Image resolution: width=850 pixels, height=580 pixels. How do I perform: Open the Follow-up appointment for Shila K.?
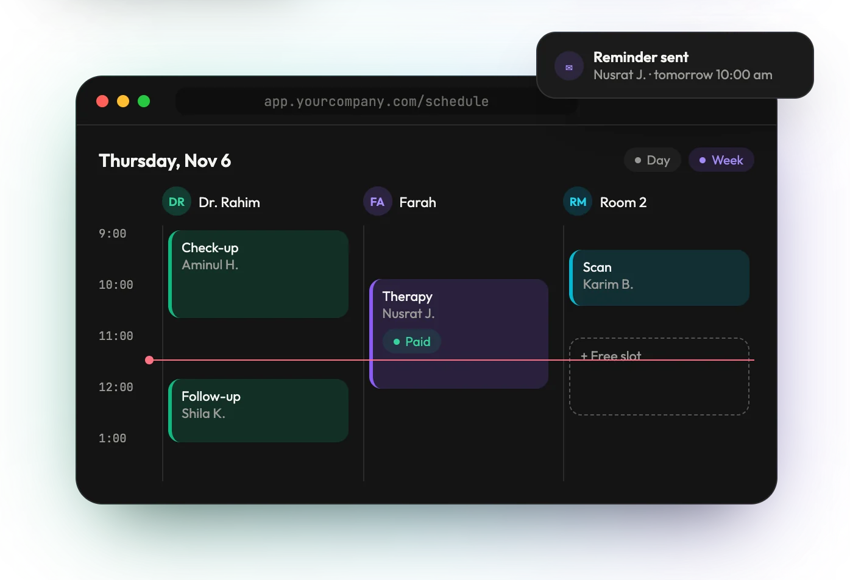pyautogui.click(x=258, y=411)
